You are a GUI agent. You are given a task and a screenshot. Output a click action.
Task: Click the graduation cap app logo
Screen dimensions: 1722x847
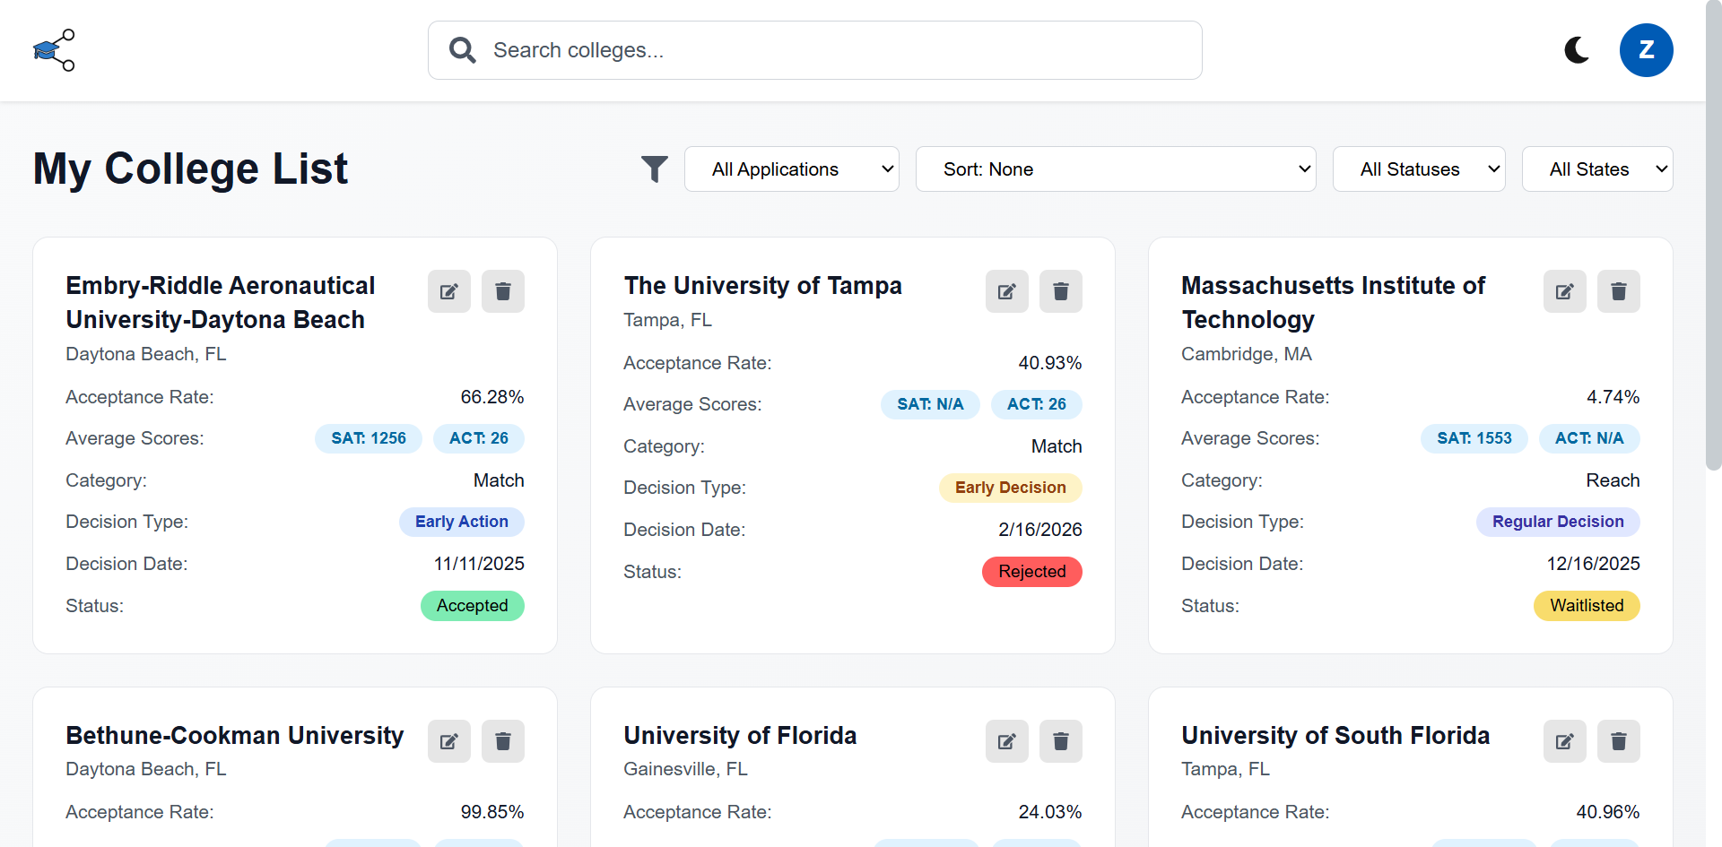coord(54,50)
